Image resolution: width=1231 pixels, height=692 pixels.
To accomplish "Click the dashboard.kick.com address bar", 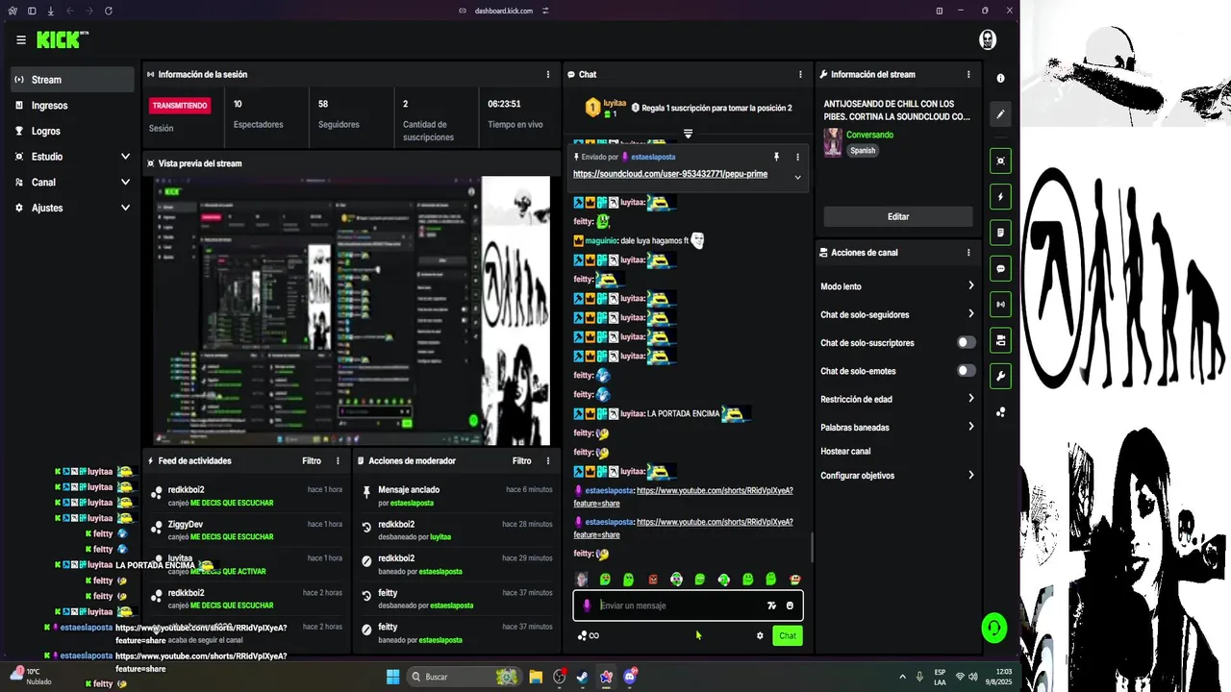I will (x=503, y=11).
